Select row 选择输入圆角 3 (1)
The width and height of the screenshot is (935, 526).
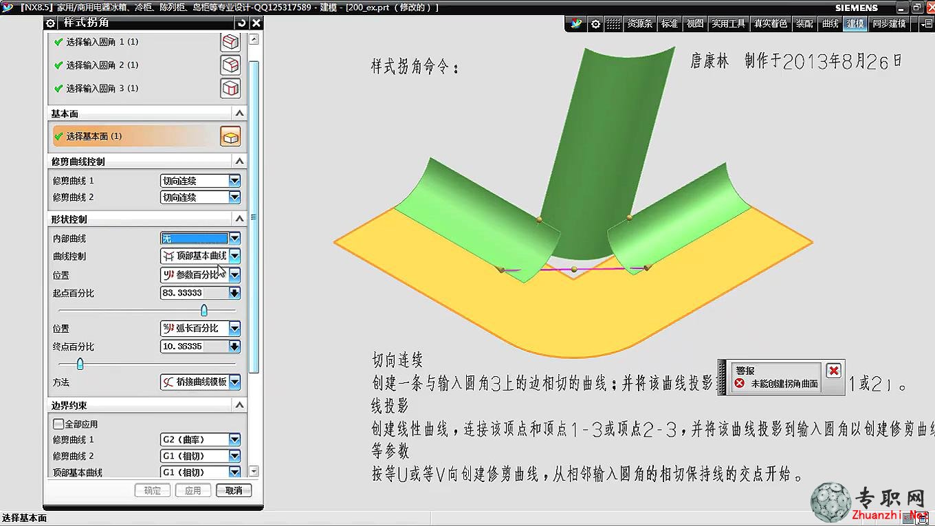135,89
